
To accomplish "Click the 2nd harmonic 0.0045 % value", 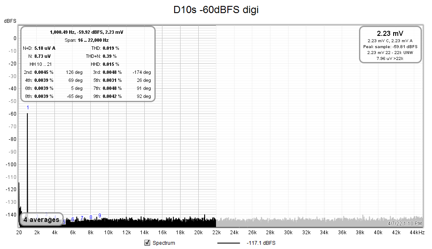I will (44, 72).
